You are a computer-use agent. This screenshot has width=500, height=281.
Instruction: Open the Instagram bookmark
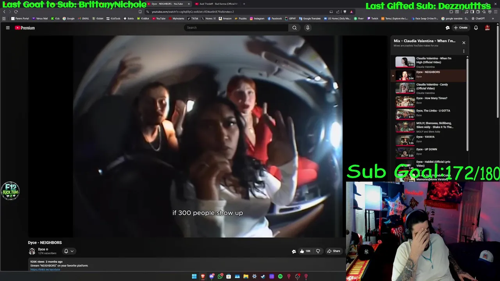[257, 18]
